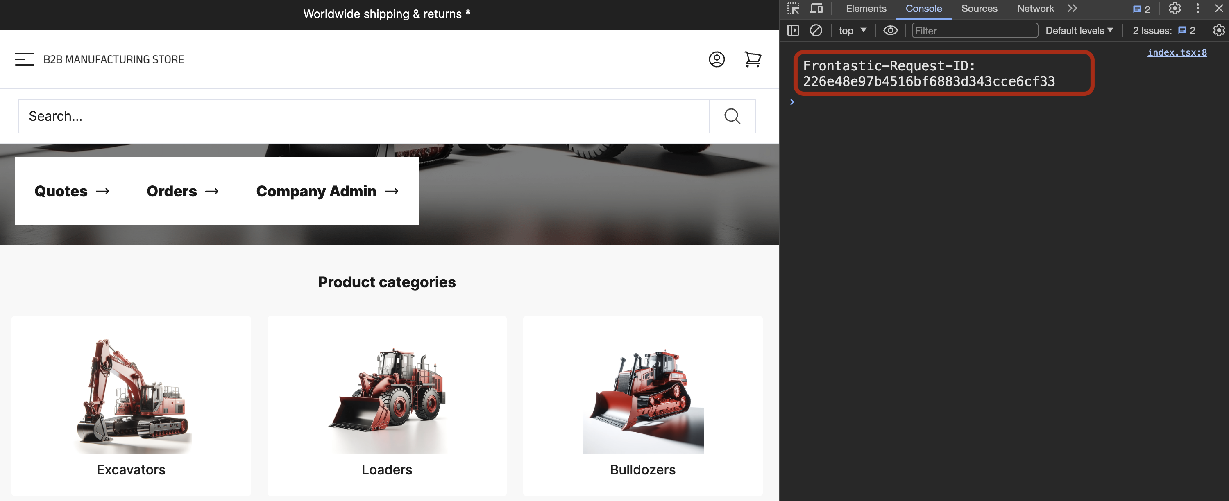Clear the console output
This screenshot has width=1229, height=501.
(x=816, y=31)
